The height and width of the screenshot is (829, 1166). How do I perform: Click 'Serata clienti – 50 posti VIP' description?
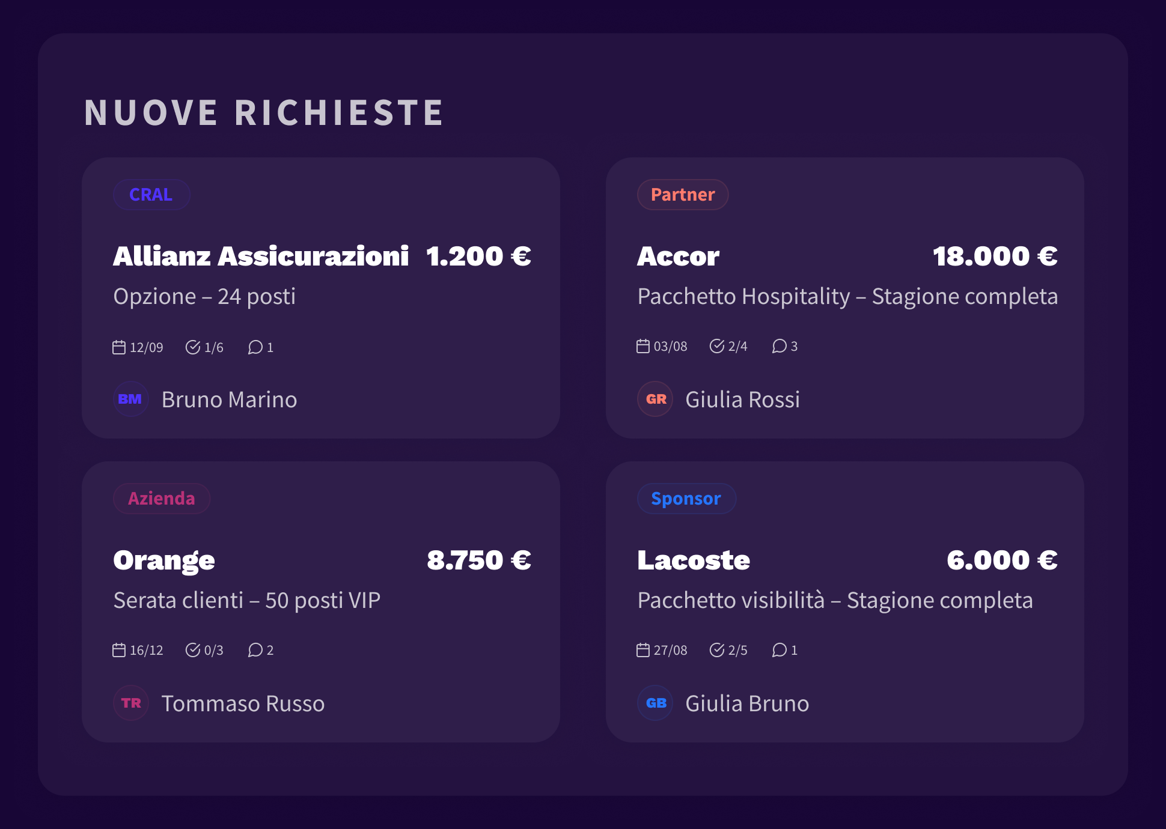[x=247, y=601]
